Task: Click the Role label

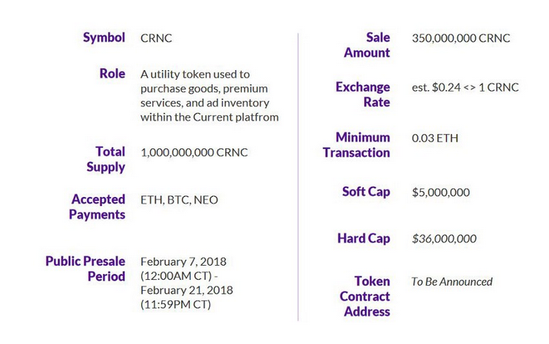Action: coord(112,74)
